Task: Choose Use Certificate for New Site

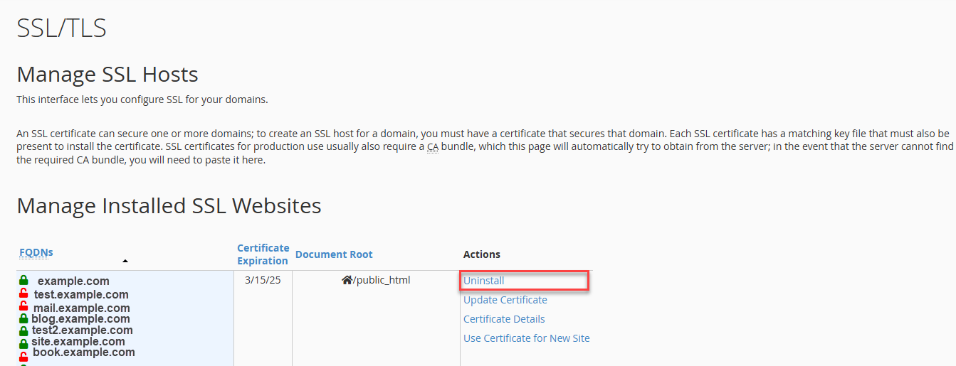Action: 527,338
